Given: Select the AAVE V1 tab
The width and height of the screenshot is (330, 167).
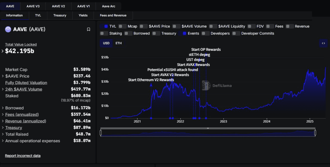Looking at the screenshot, I should 84,6.
